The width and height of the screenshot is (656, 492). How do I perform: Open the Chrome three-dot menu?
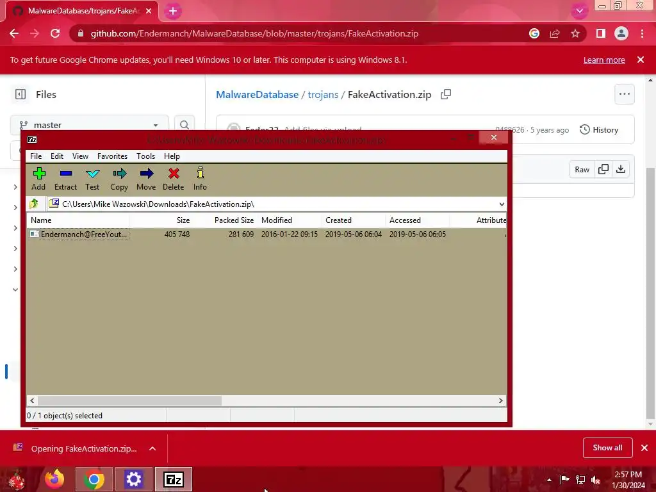[642, 33]
